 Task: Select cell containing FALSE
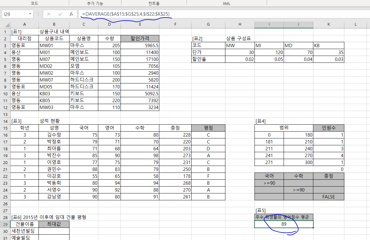point(328,197)
